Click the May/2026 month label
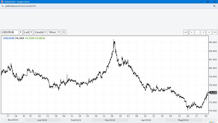Image resolution: width=218 pixels, height=123 pixels. [183, 120]
